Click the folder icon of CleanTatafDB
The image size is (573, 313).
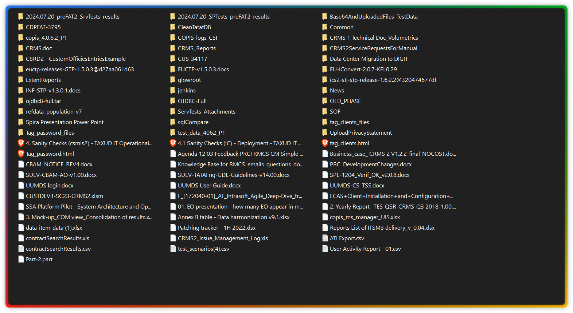pos(173,27)
